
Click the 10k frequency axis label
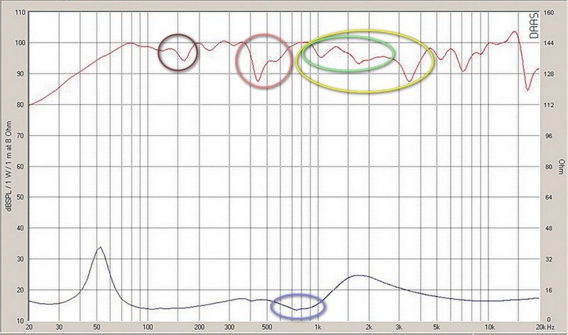click(488, 328)
